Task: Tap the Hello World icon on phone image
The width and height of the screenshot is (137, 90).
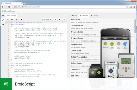Action: [x=125, y=45]
